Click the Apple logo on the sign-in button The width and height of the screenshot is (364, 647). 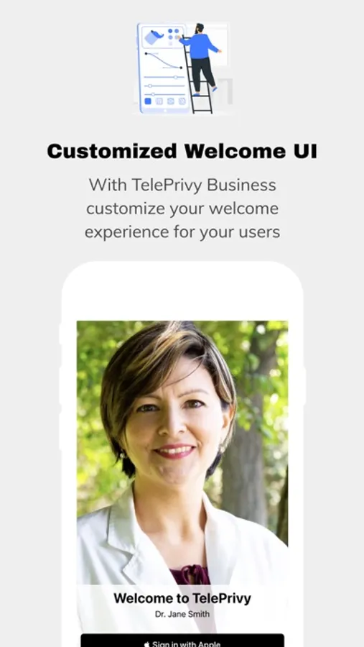tap(146, 644)
